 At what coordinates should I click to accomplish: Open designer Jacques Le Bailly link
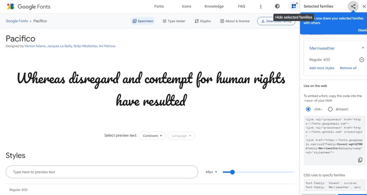coord(60,46)
